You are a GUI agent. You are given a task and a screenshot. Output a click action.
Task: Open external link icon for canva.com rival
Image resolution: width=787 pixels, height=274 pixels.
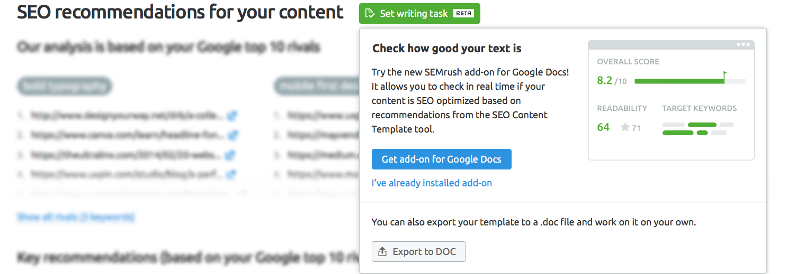(x=233, y=135)
